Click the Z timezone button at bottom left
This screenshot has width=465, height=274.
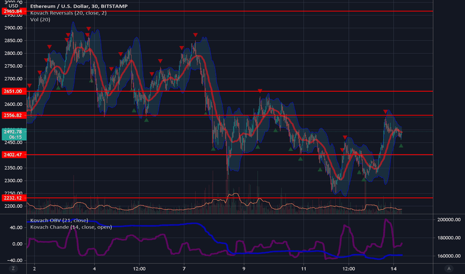click(13, 269)
